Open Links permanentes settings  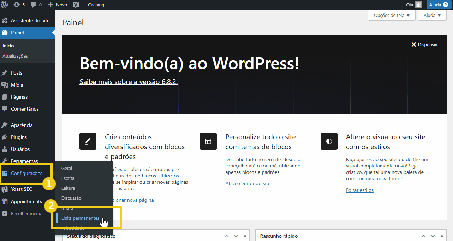81,218
